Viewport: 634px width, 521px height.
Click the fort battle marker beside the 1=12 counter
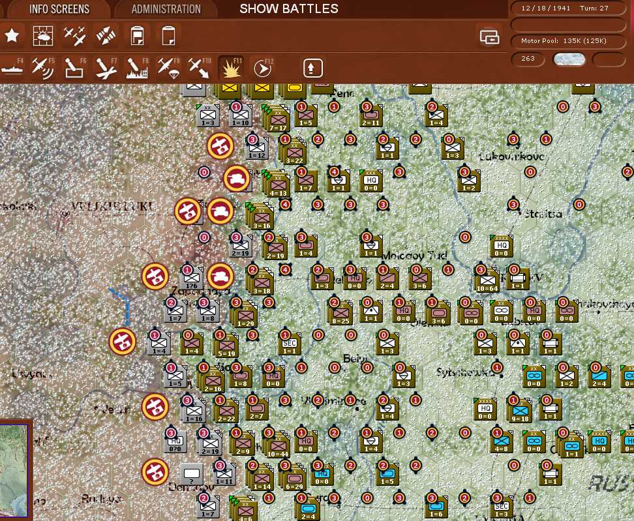(220, 145)
